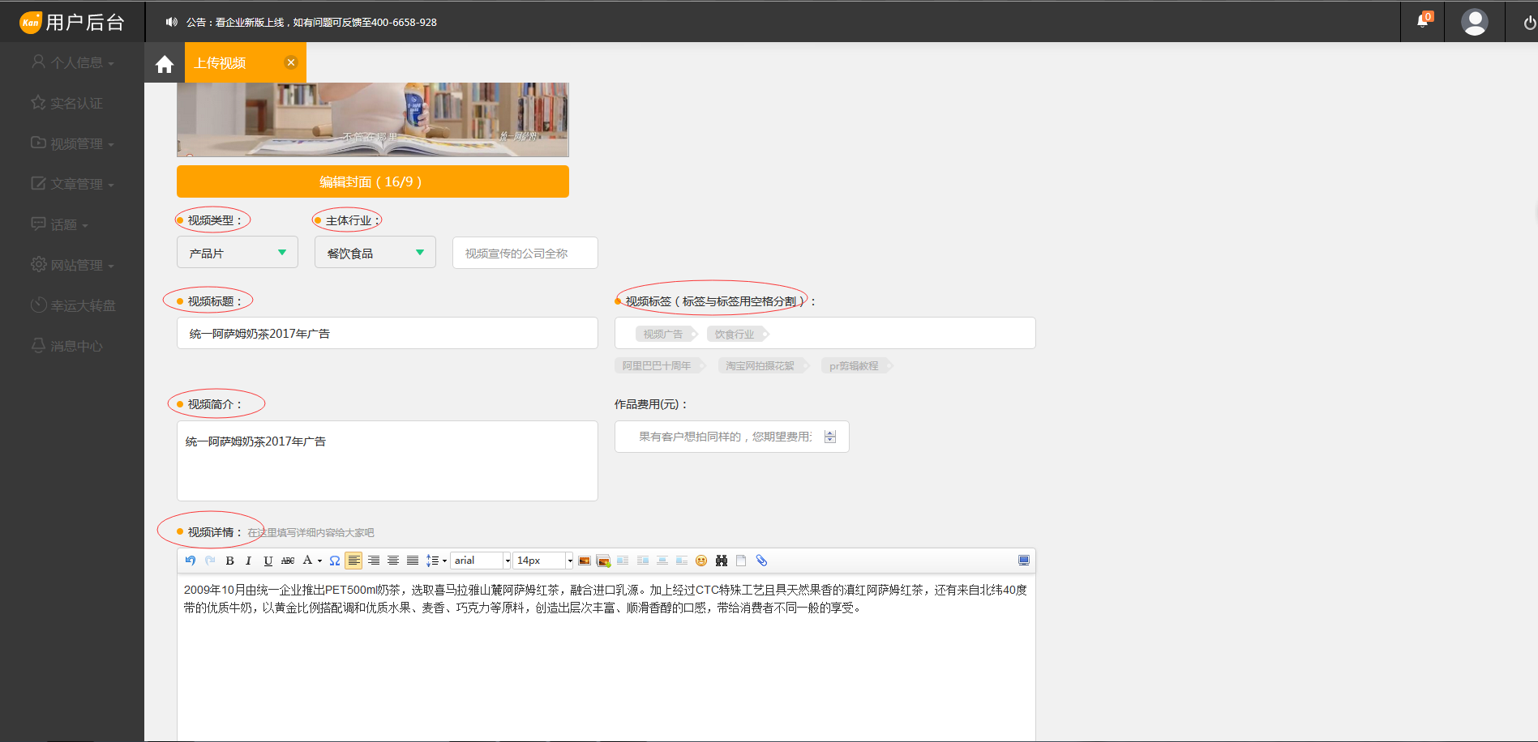The width and height of the screenshot is (1538, 742).
Task: Click the power logout icon
Action: coord(1529,23)
